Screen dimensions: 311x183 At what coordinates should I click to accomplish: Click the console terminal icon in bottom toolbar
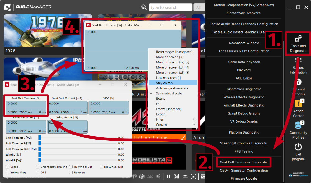click(x=203, y=176)
